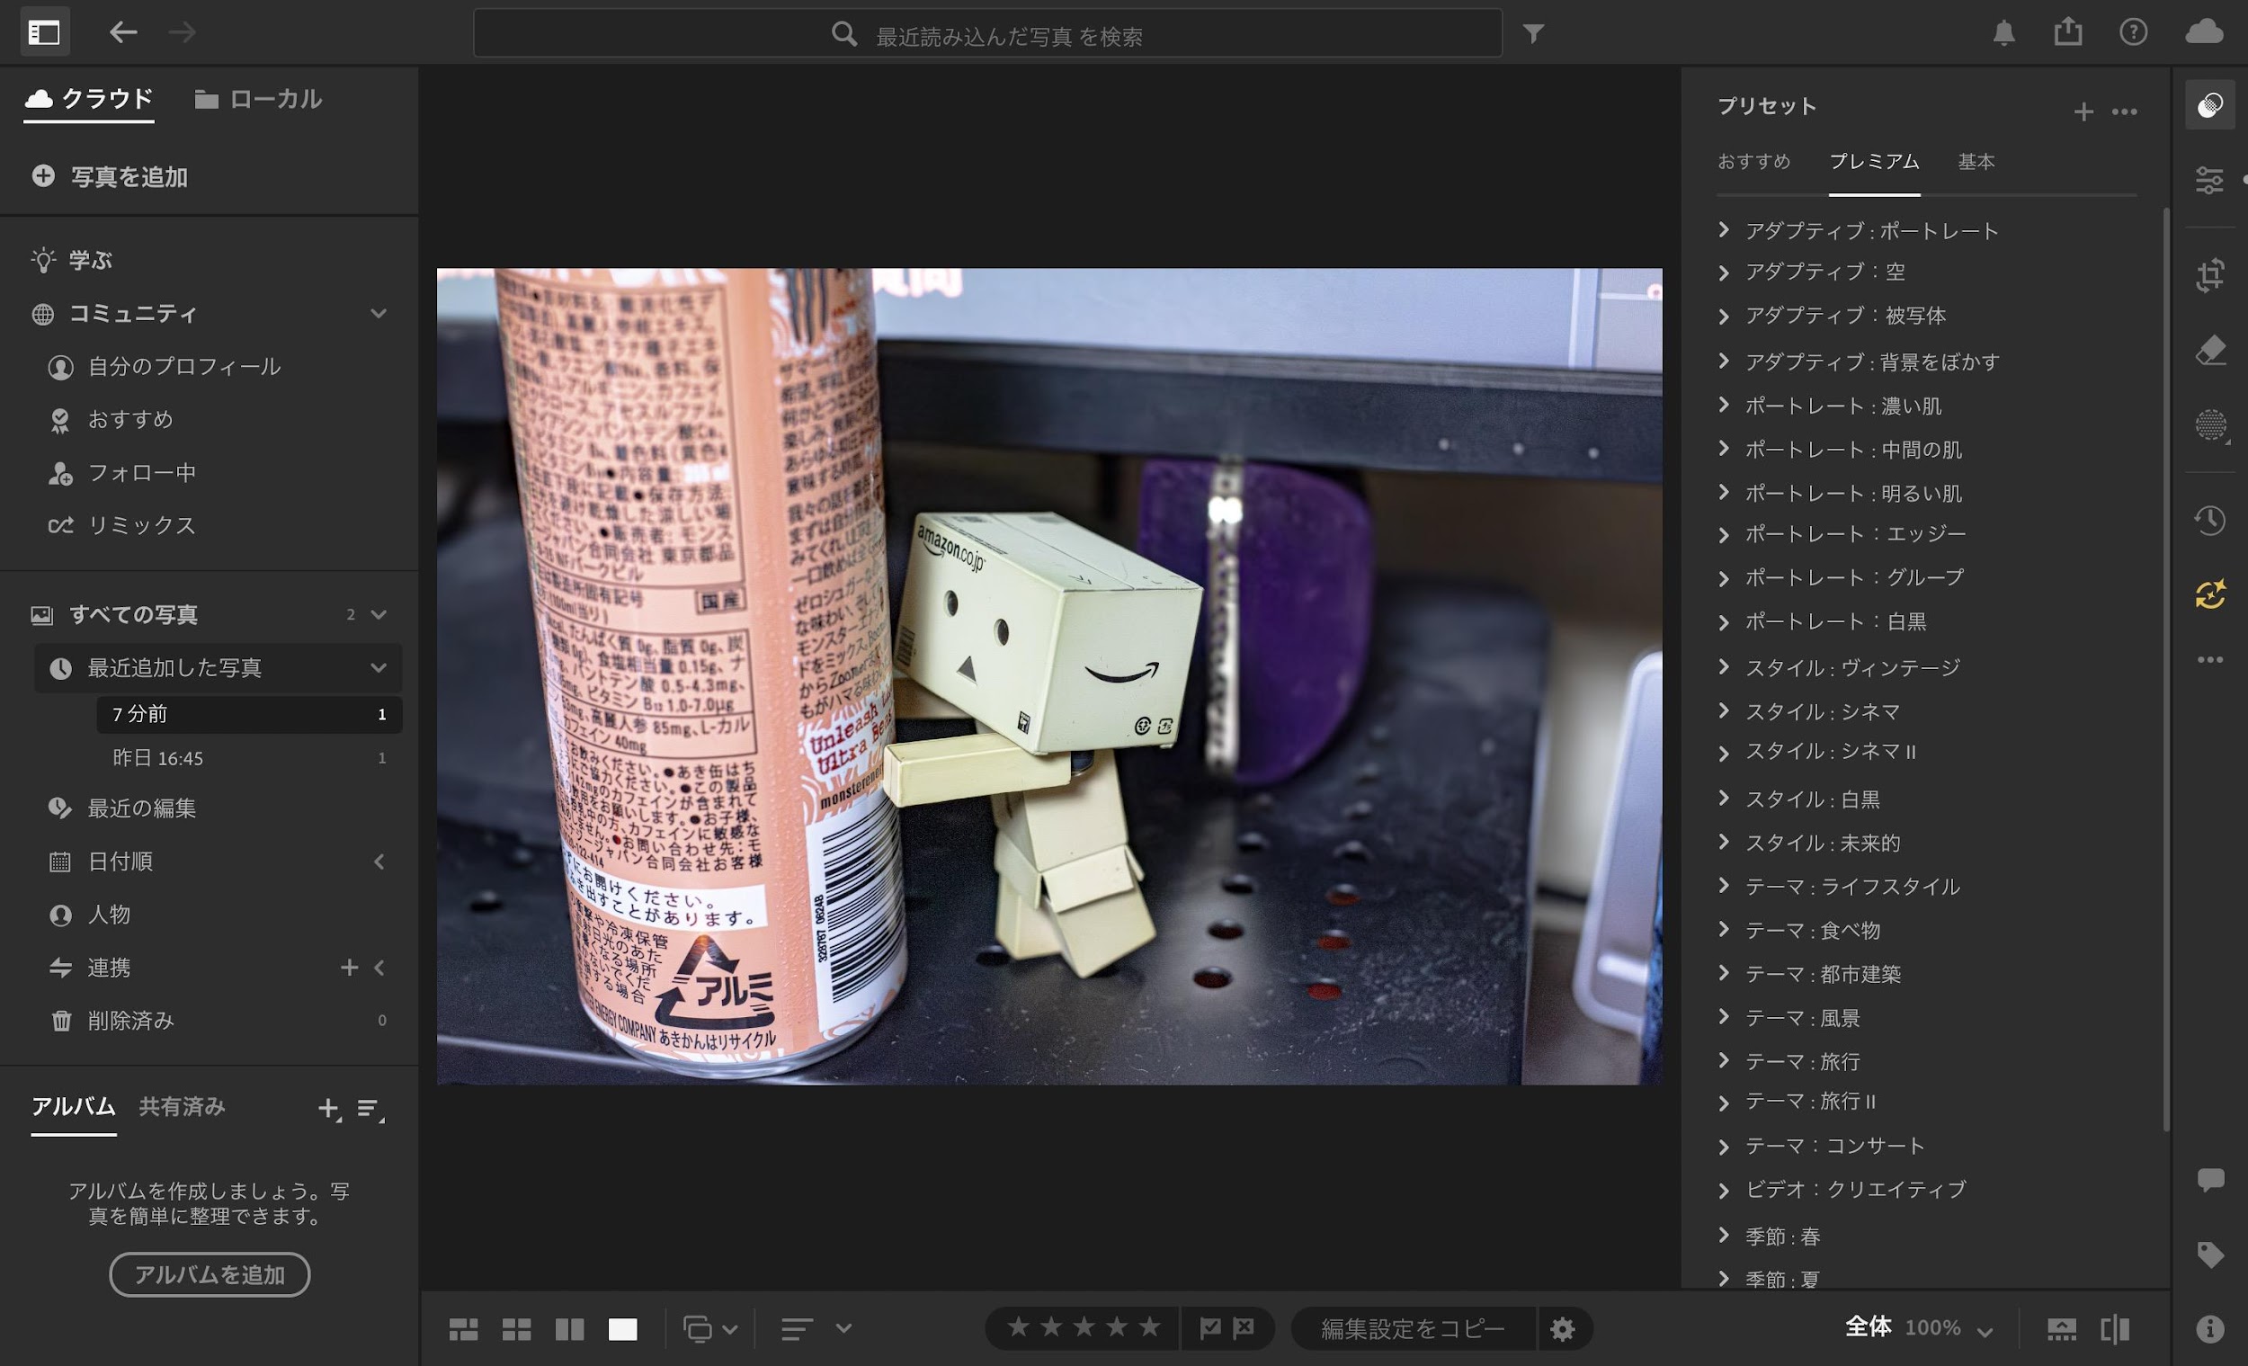Click 編集設定をコピー button
This screenshot has height=1366, width=2248.
pyautogui.click(x=1414, y=1328)
